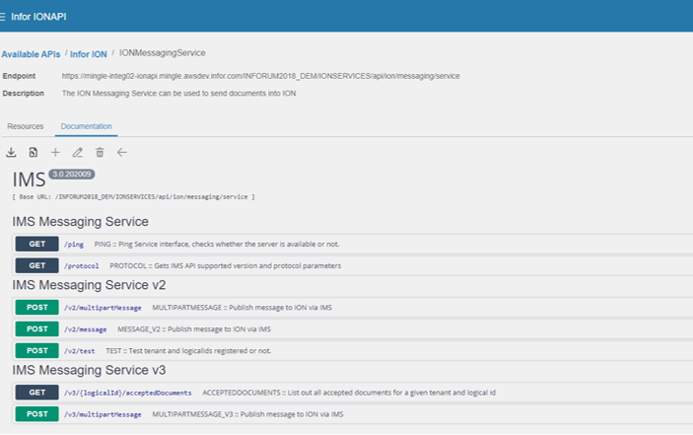Collapse the IMS Messaging Service v2 section
The height and width of the screenshot is (435, 693).
89,286
